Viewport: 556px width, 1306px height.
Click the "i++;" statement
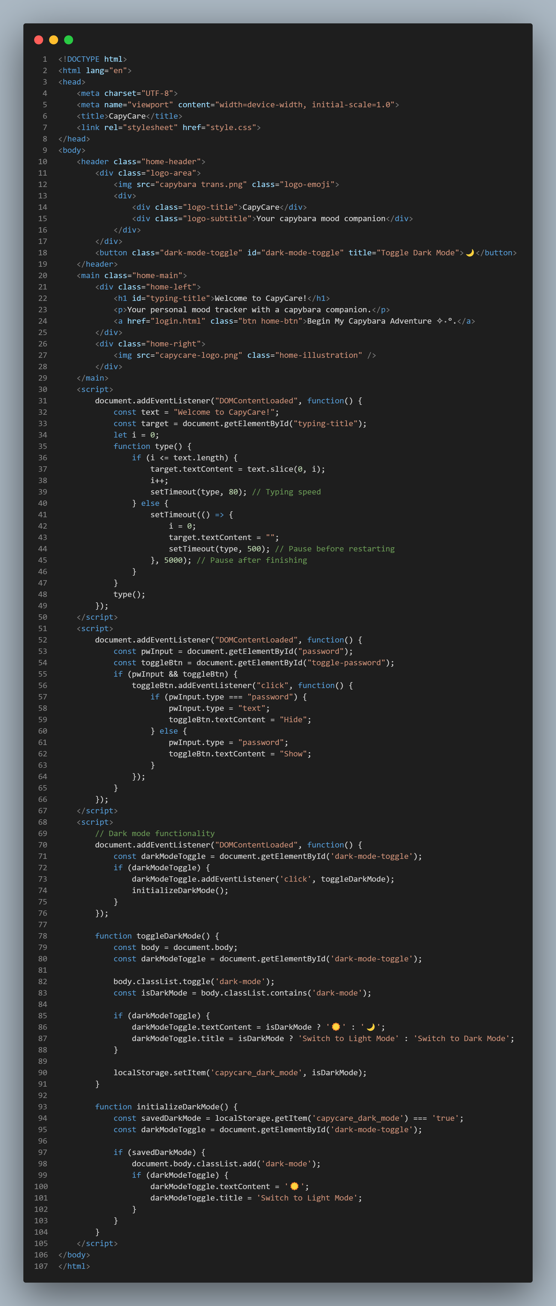click(160, 481)
